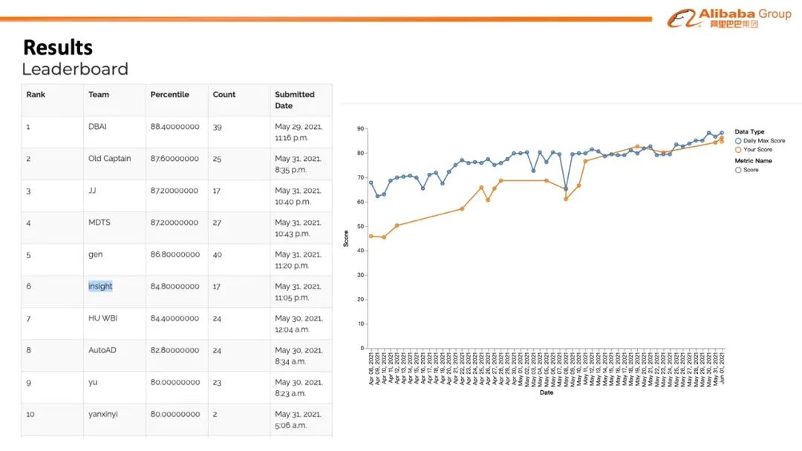Click date May 31, 2021, 11:05 p.m.
This screenshot has height=451, width=802.
[299, 292]
